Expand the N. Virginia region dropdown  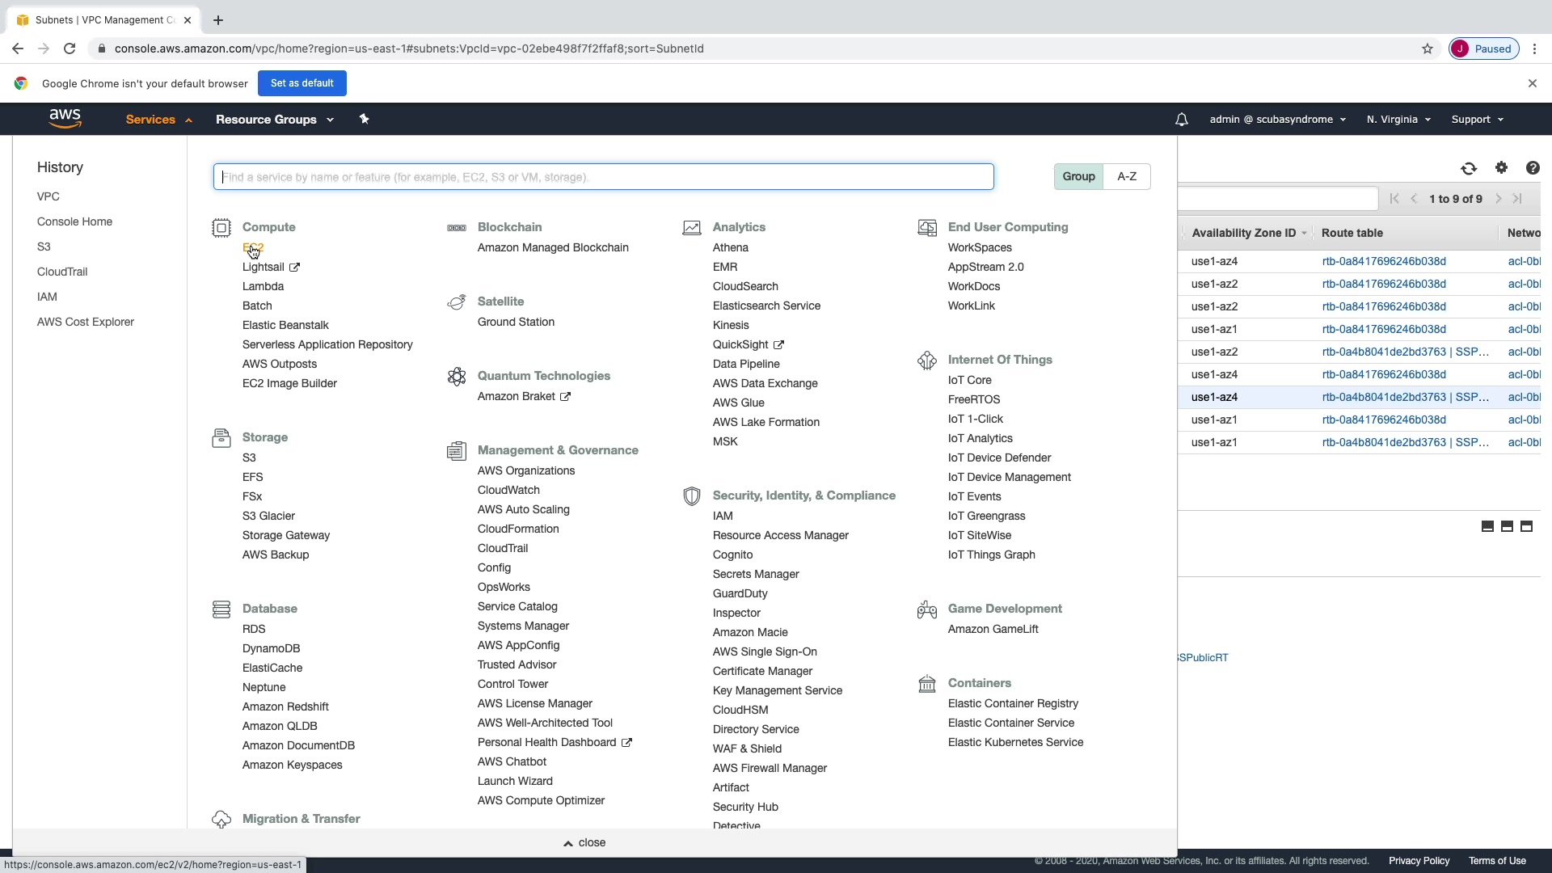tap(1398, 120)
